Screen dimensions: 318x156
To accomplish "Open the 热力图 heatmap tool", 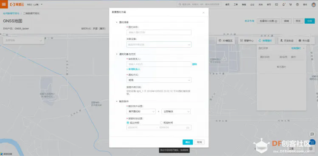I will click(304, 41).
